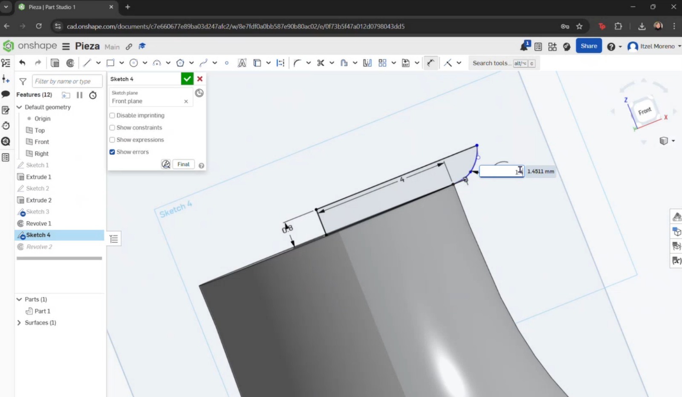
Task: Expand the Surfaces section in Parts list
Action: [x=19, y=323]
